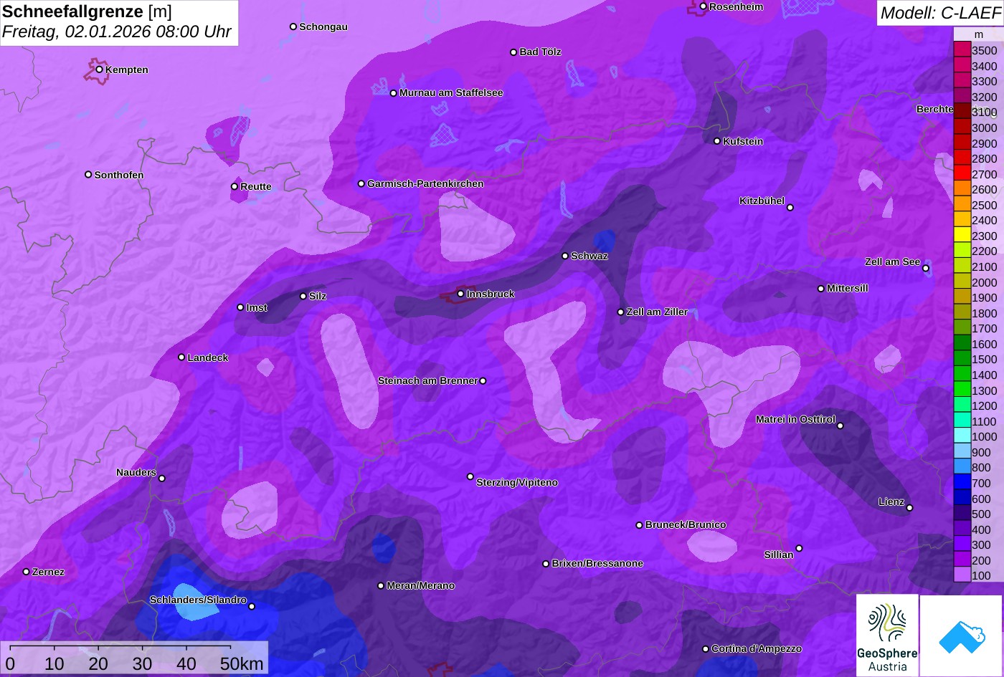Click the Matrei in Osttirol label
Screen dimensions: 1004x677
tap(795, 419)
